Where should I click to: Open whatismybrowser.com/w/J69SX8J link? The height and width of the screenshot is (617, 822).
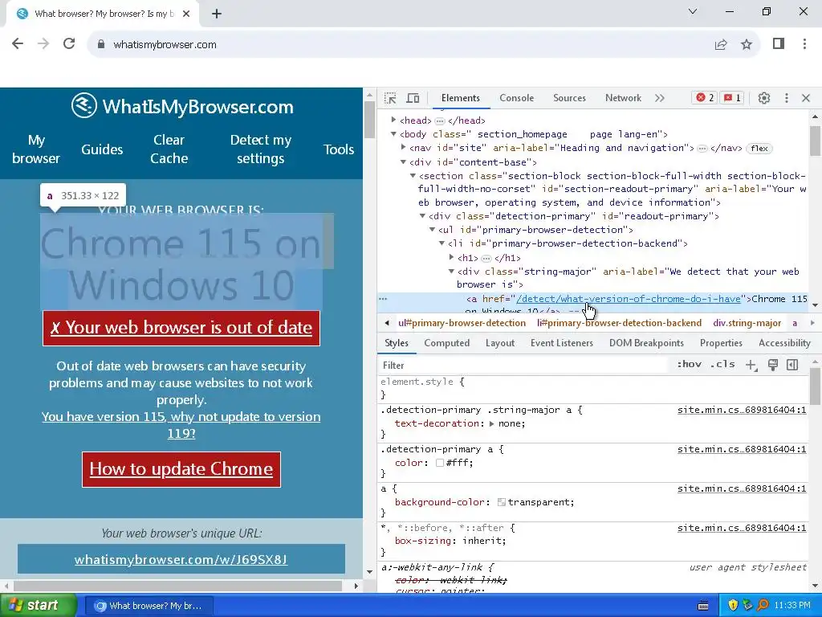point(181,559)
